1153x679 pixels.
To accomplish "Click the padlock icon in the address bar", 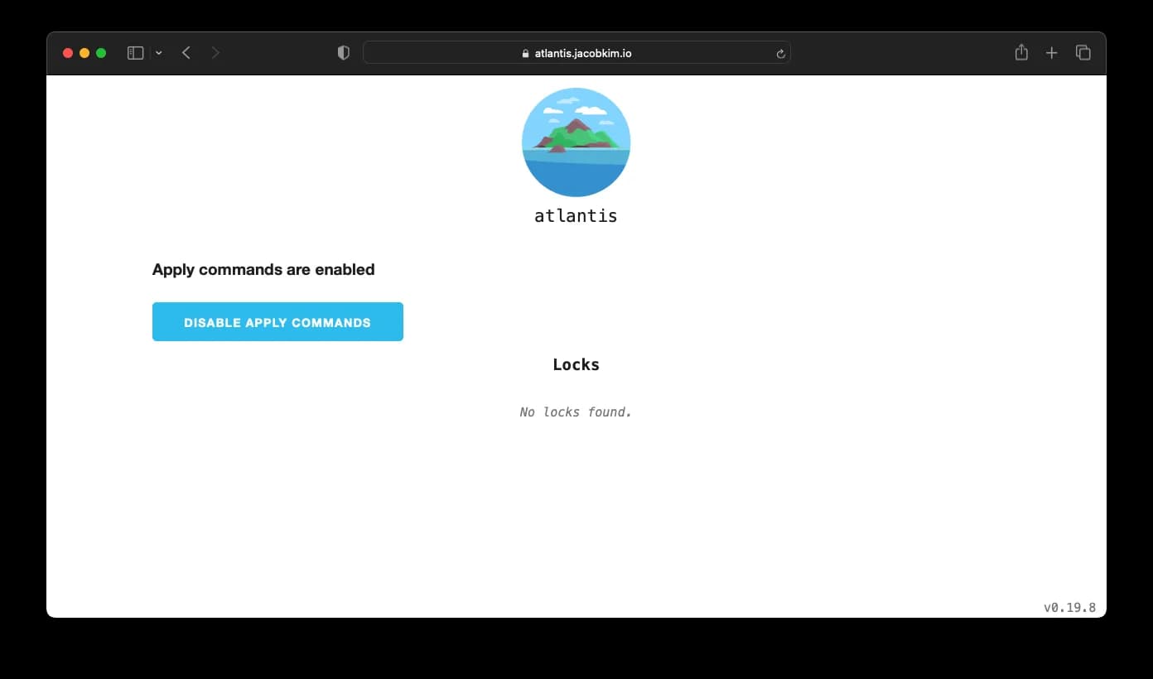I will [525, 52].
